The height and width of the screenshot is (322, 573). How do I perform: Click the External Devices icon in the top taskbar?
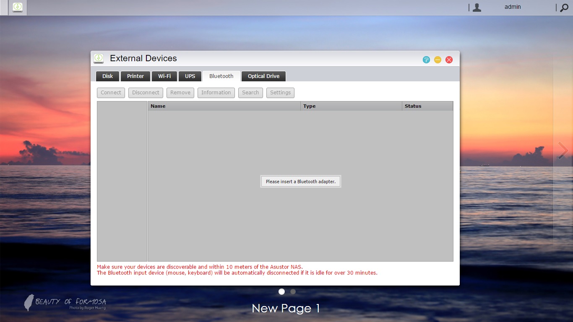[18, 7]
